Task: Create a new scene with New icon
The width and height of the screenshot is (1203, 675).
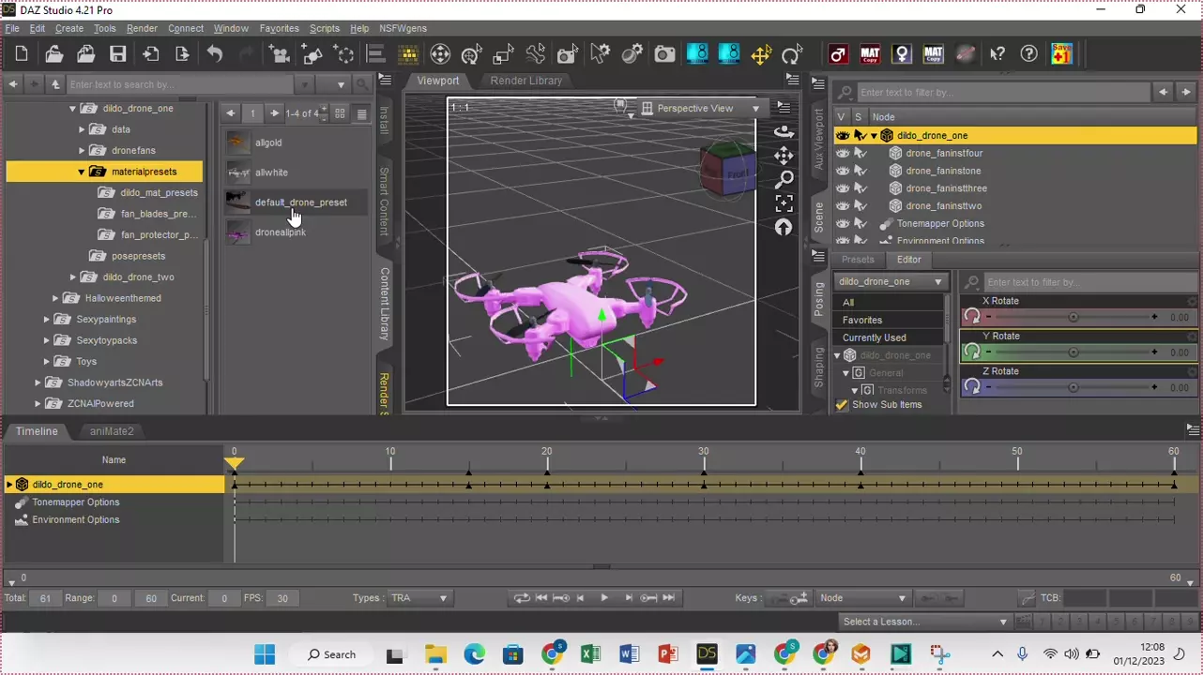Action: [x=22, y=54]
